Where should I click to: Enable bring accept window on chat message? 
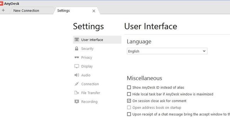click(x=129, y=114)
